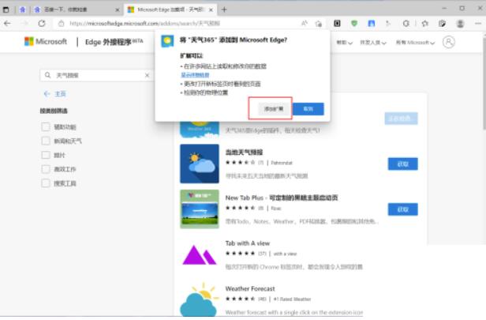Click the New Tab Plus extension thumbnail
Image resolution: width=486 pixels, height=320 pixels.
[x=200, y=209]
